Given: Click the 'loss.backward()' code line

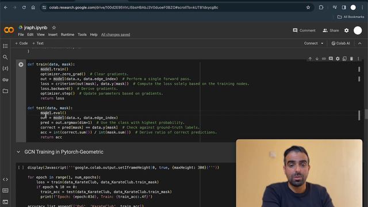Looking at the screenshot, I should pyautogui.click(x=56, y=89).
